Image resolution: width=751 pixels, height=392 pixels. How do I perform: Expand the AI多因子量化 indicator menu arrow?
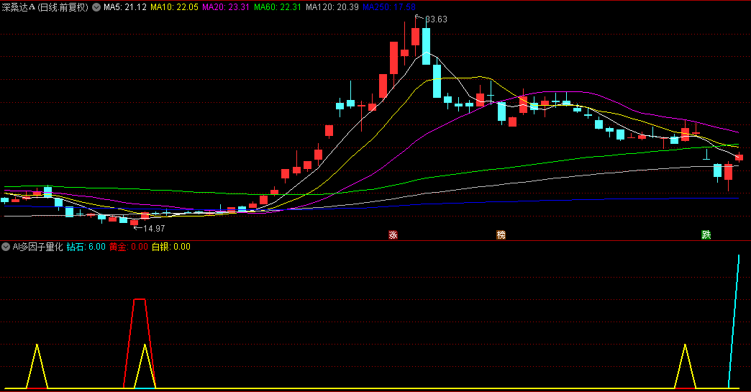[6, 247]
